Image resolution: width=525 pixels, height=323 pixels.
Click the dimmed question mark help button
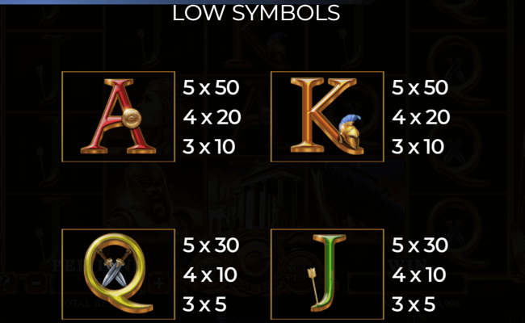(6, 283)
